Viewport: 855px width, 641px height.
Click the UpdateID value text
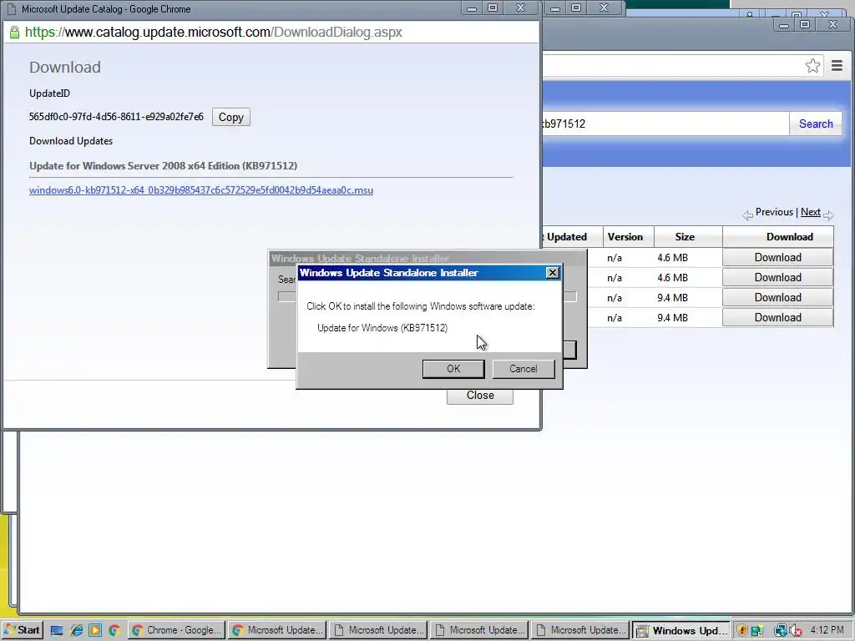click(x=116, y=117)
